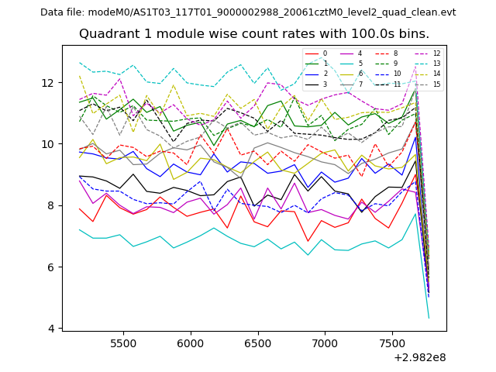Select legend entry 3 with black line
The width and height of the screenshot is (496, 372).
tap(316, 84)
